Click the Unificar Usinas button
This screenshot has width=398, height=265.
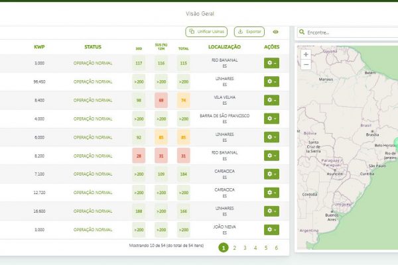point(206,32)
